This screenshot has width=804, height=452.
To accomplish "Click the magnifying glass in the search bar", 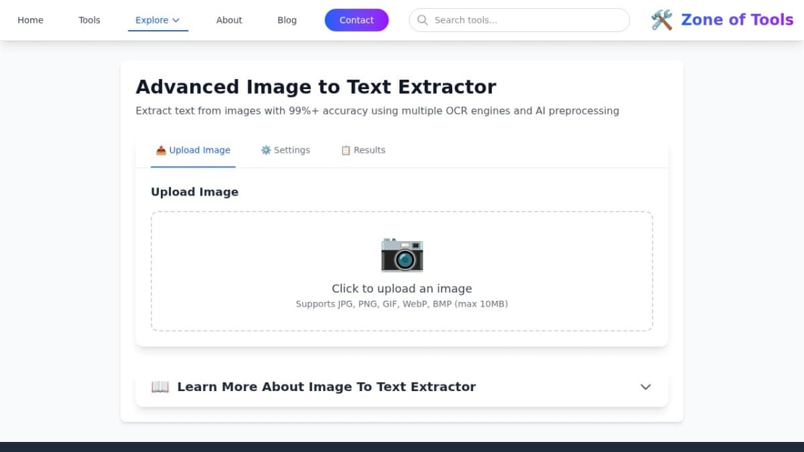I will [423, 20].
